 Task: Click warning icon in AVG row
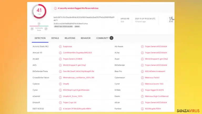60,65
